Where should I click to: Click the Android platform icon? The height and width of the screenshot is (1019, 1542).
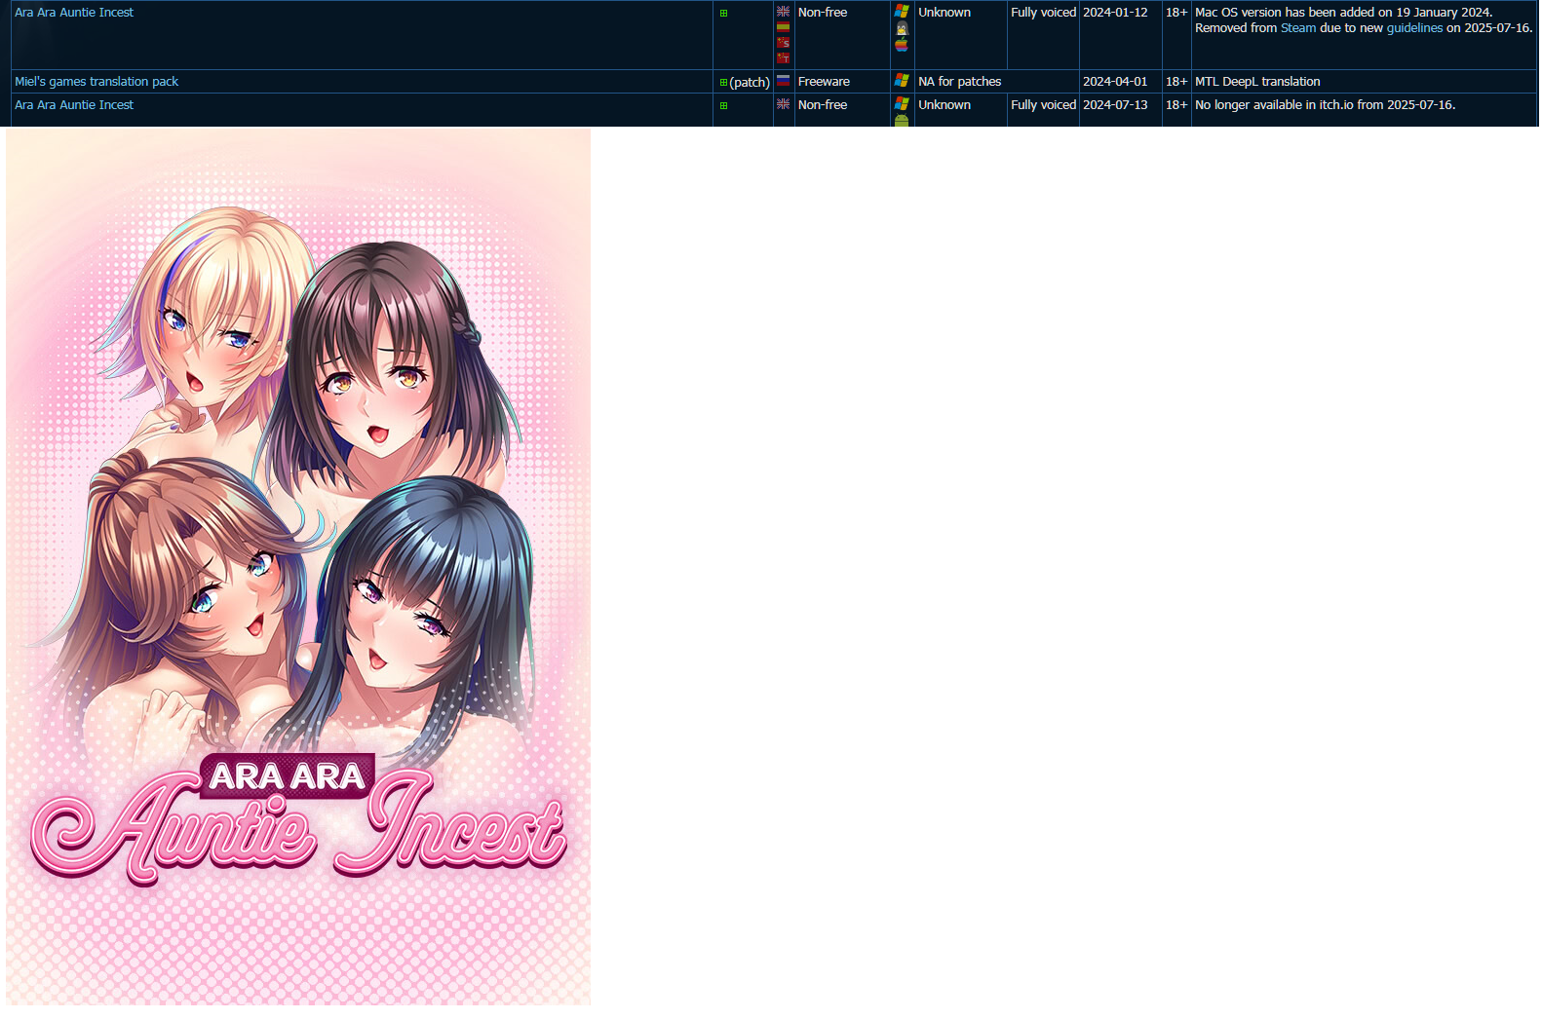pyautogui.click(x=902, y=120)
